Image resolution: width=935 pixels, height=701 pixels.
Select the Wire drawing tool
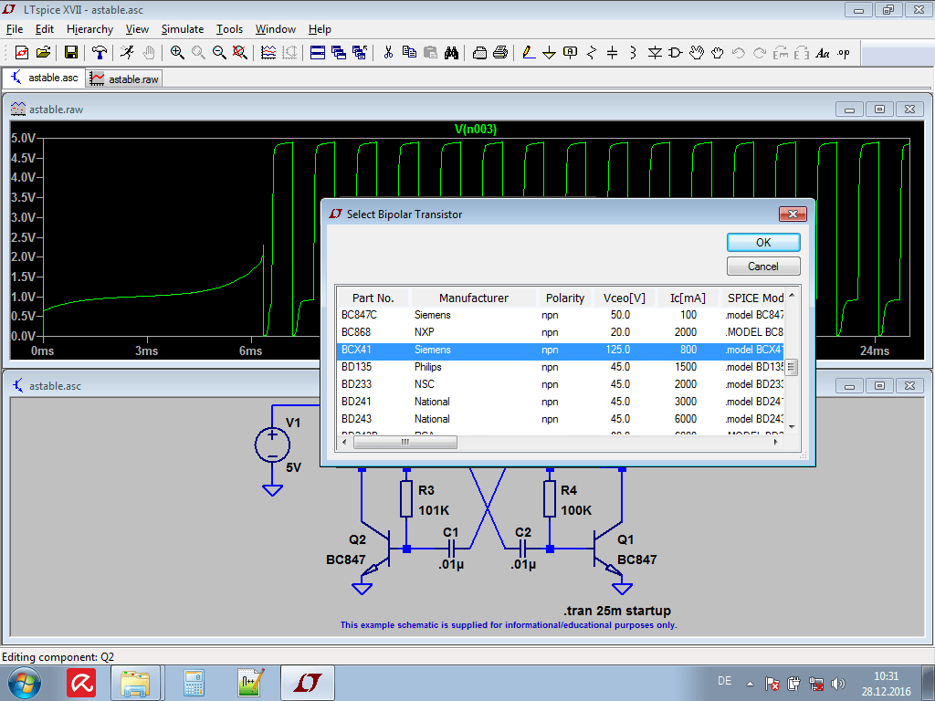coord(528,53)
